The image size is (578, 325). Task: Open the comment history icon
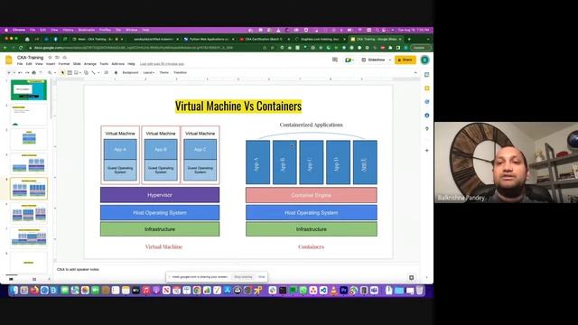pos(335,60)
